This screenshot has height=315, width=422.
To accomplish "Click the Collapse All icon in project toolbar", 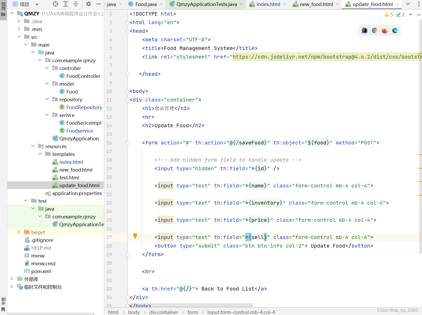I will (76, 4).
